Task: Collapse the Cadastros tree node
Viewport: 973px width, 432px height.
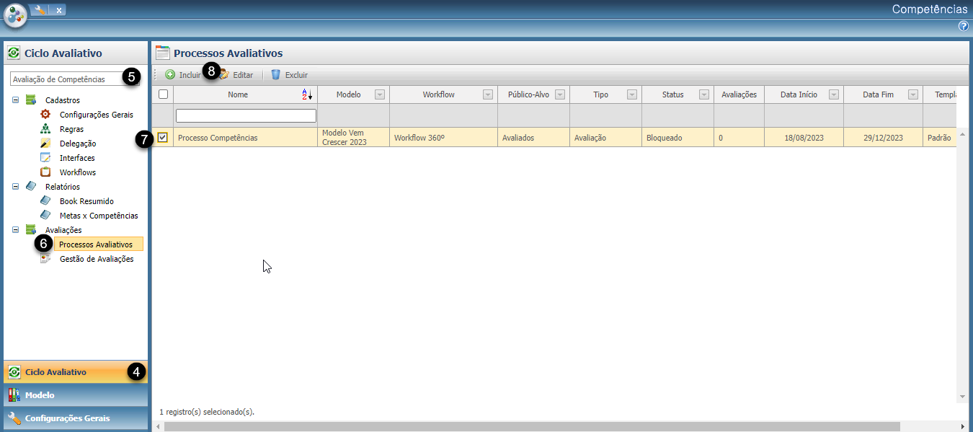Action: click(x=15, y=100)
